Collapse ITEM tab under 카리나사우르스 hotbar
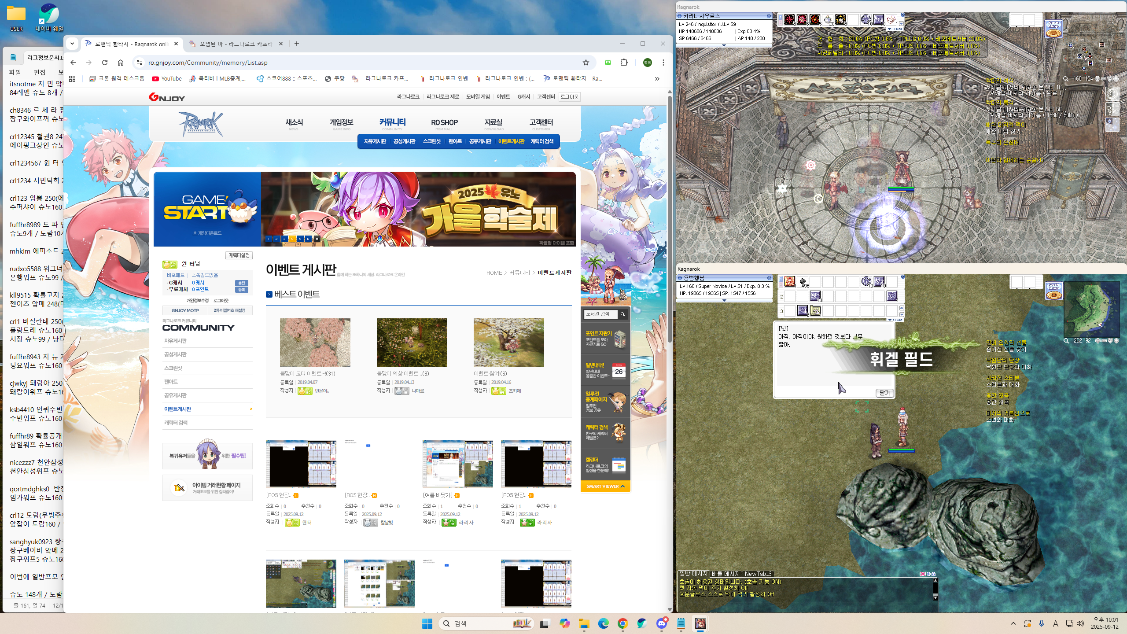Screen dimensions: 1127x634 895,29
